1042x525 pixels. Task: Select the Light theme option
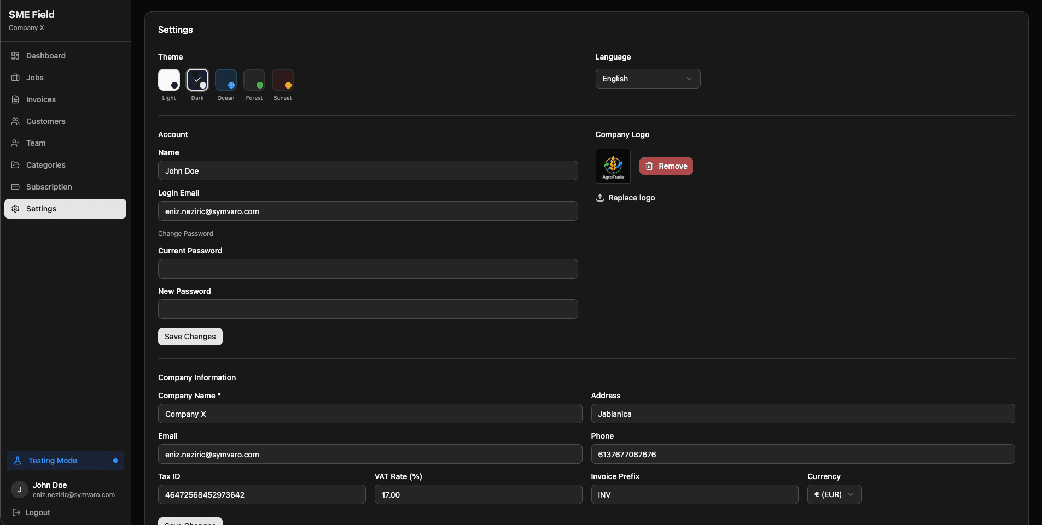(169, 80)
